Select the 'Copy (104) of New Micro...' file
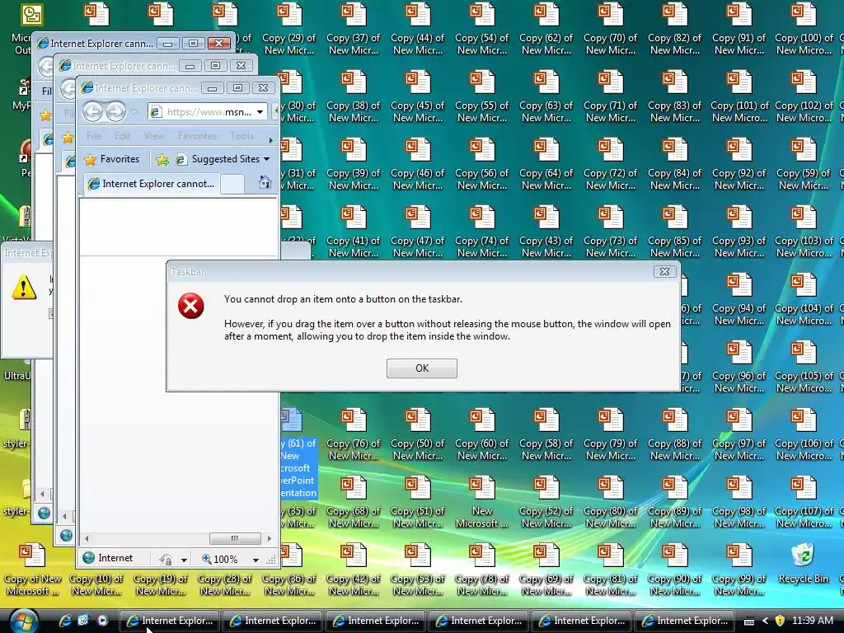Viewport: 844px width, 633px height. pos(804,299)
